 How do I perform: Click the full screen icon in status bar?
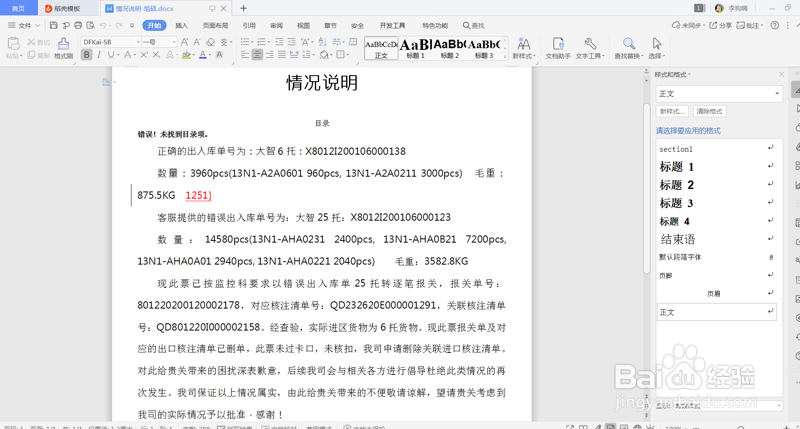[571, 427]
